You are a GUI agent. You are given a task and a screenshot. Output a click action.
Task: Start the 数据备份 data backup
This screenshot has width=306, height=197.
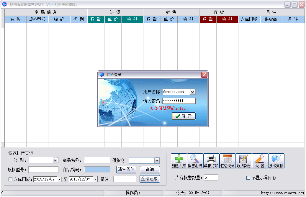coord(244,161)
